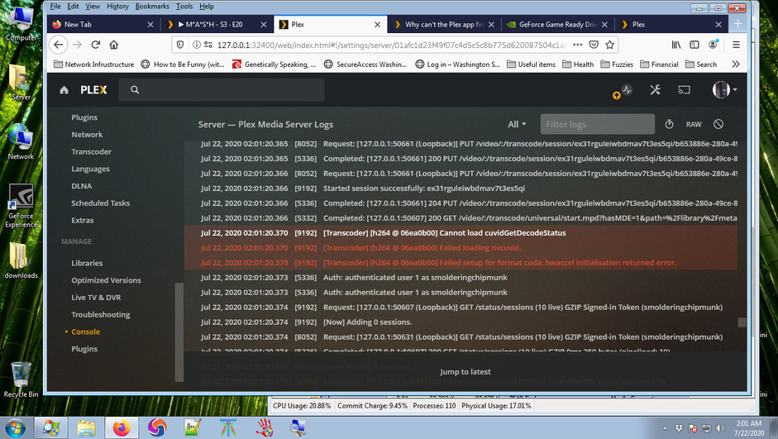Click Firefox back button

tap(59, 45)
